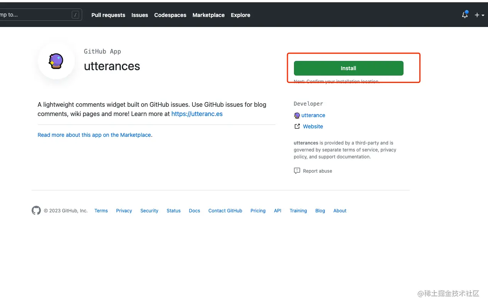This screenshot has width=488, height=306.
Task: Focus the search or jump-to field
Action: (41, 15)
